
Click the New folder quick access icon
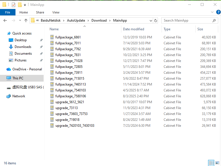tap(20, 5)
